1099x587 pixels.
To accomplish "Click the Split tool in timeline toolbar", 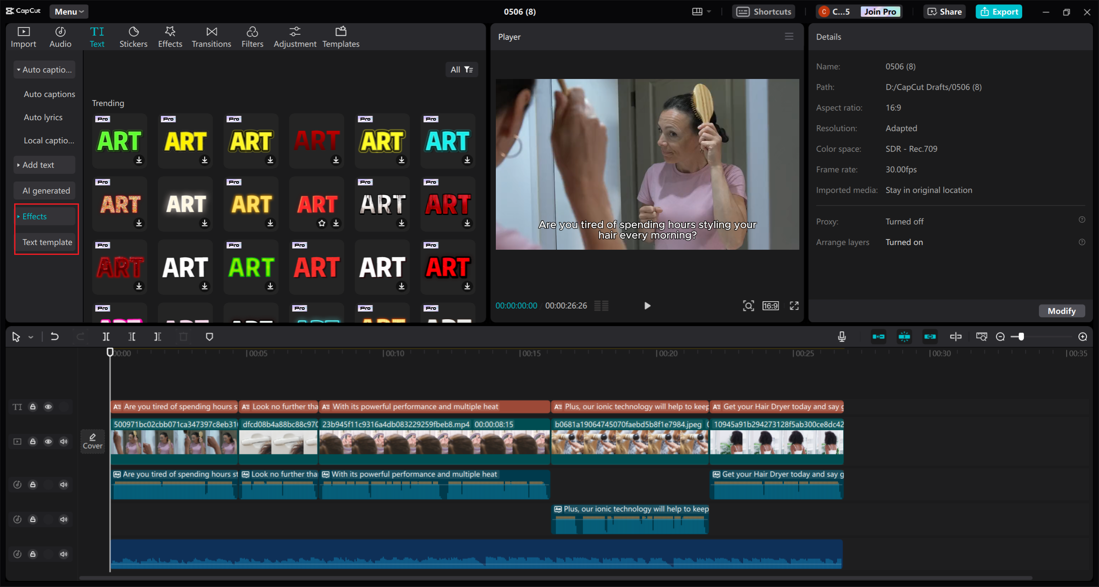I will pos(106,337).
